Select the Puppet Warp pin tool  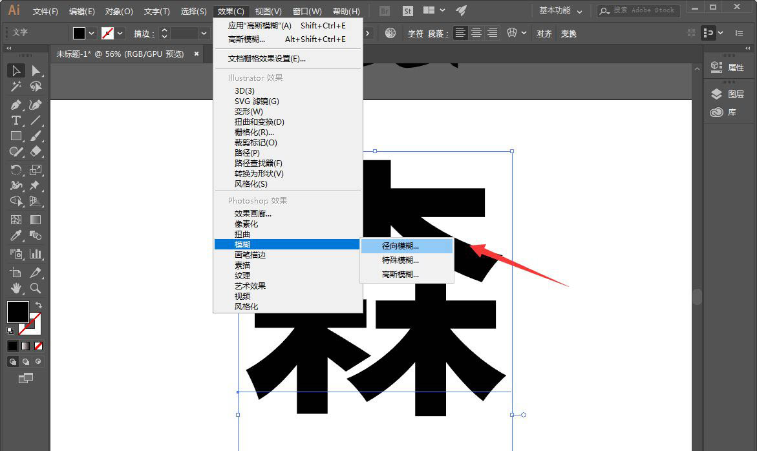pos(36,185)
